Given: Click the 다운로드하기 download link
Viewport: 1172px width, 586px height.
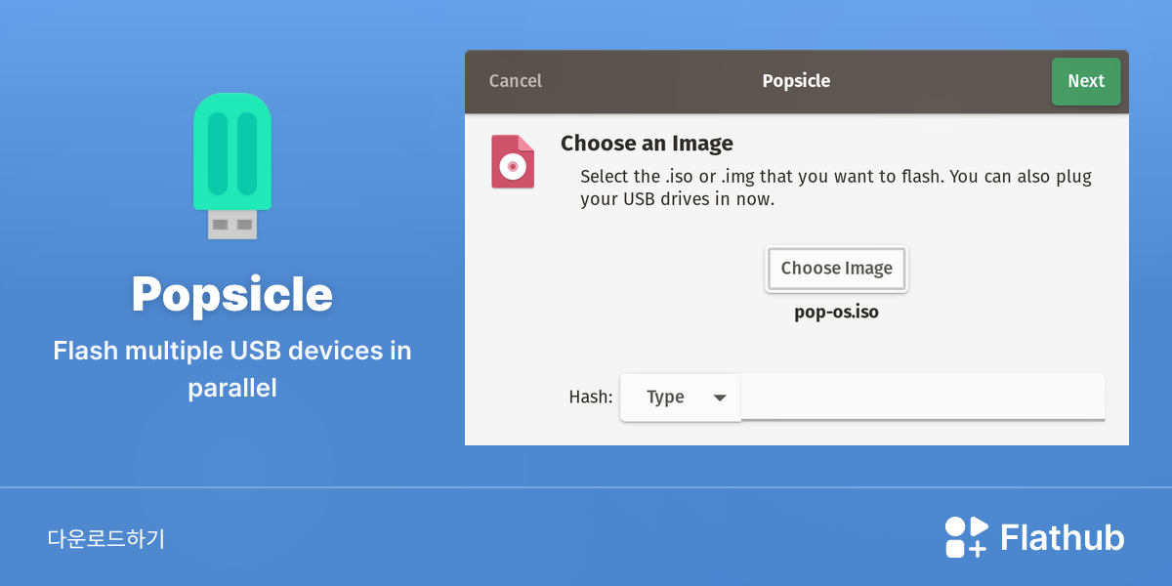Looking at the screenshot, I should click(x=106, y=538).
